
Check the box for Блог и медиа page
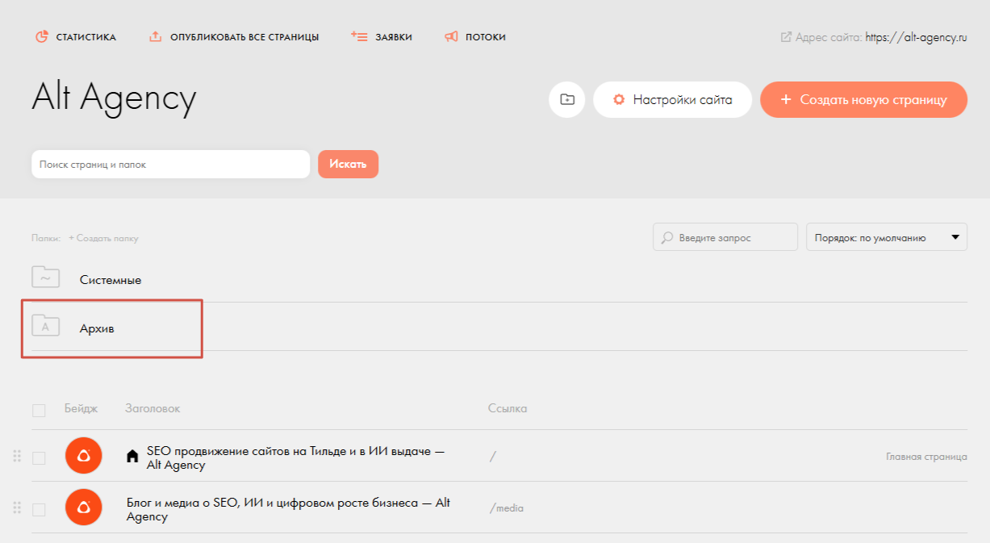tap(39, 510)
